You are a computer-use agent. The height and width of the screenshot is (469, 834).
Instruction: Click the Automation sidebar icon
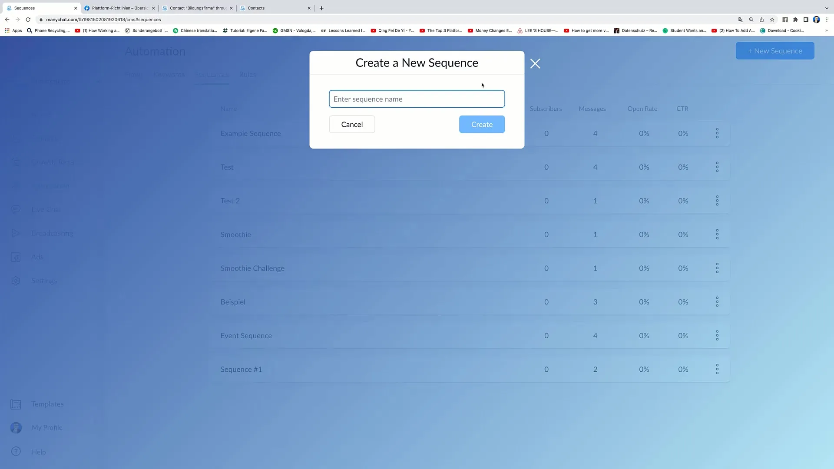(x=16, y=185)
